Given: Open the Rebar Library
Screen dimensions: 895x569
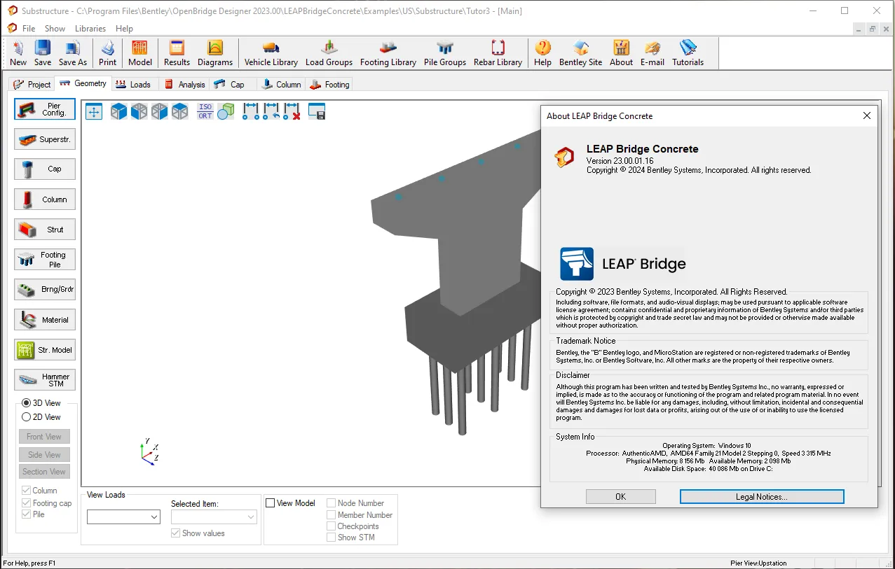Looking at the screenshot, I should tap(498, 53).
